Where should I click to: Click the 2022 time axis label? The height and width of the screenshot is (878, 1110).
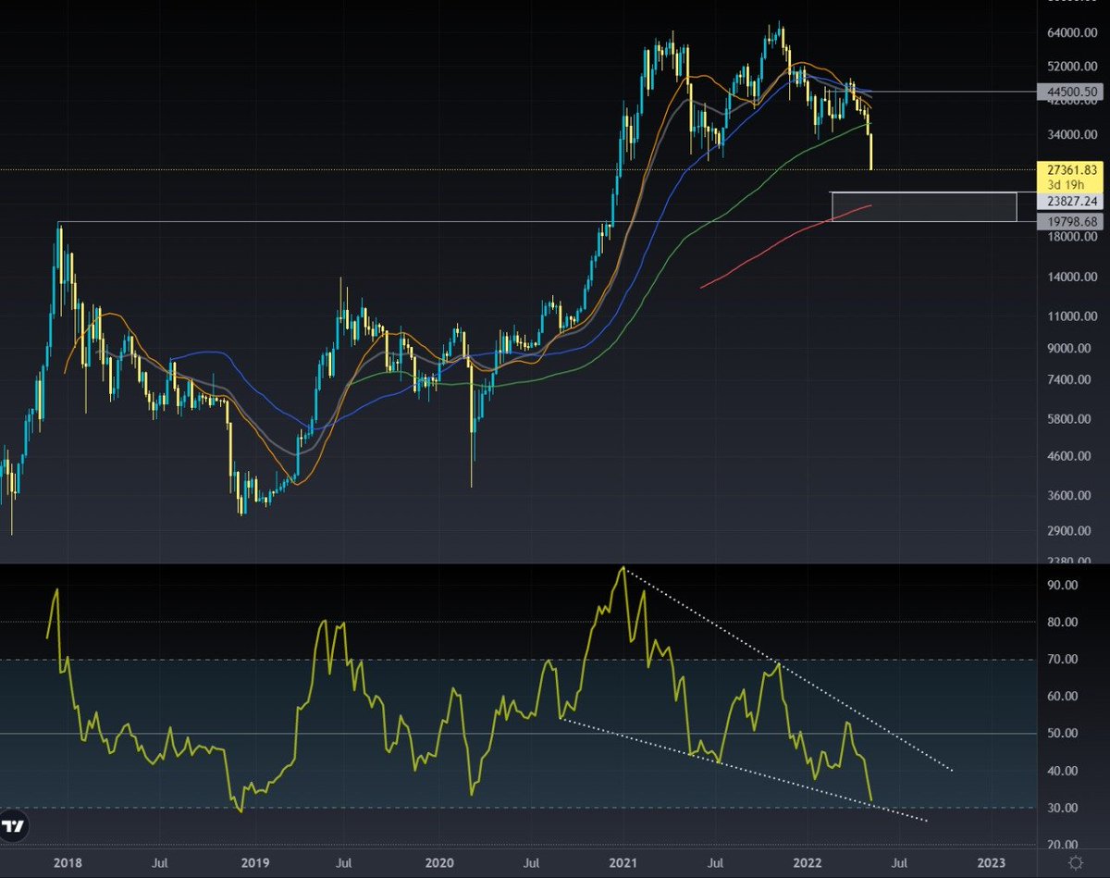809,862
